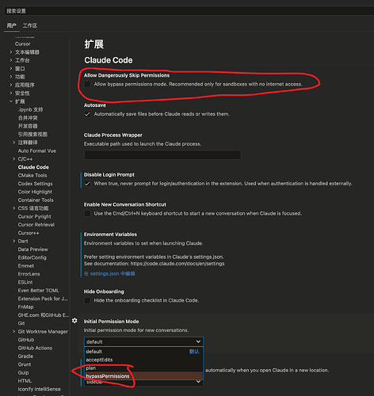Select Container Tools settings
The width and height of the screenshot is (374, 396).
pyautogui.click(x=36, y=200)
